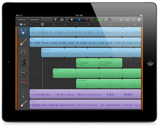The height and width of the screenshot is (125, 159).
Task: Select the My Guitar electric guitar icon
Action: [x=23, y=104]
